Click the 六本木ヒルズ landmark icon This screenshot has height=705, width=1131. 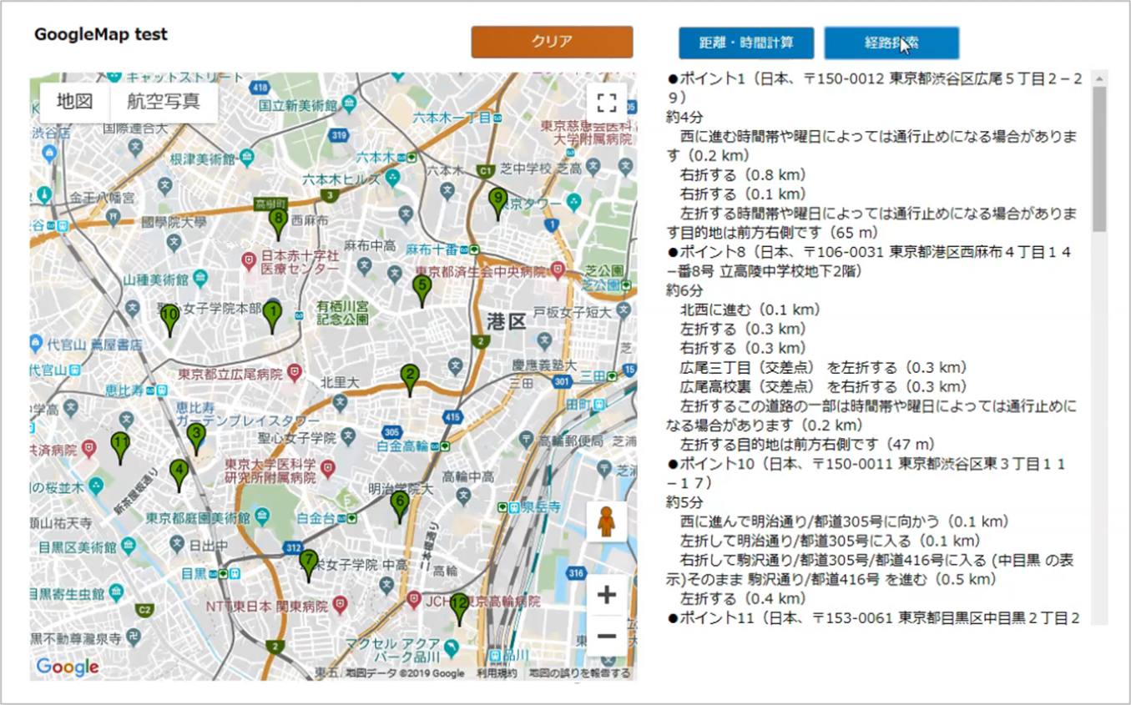click(393, 179)
